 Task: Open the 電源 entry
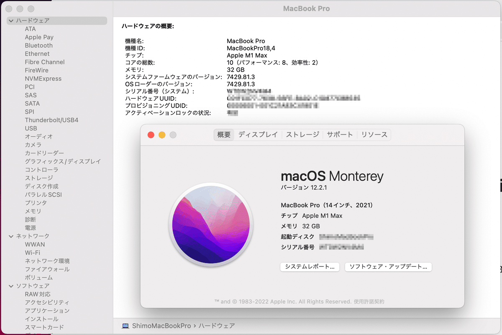[30, 228]
